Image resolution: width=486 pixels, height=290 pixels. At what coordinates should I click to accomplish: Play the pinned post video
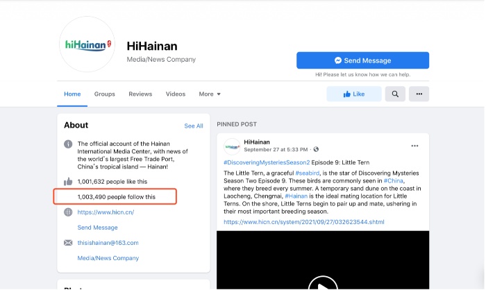323,284
